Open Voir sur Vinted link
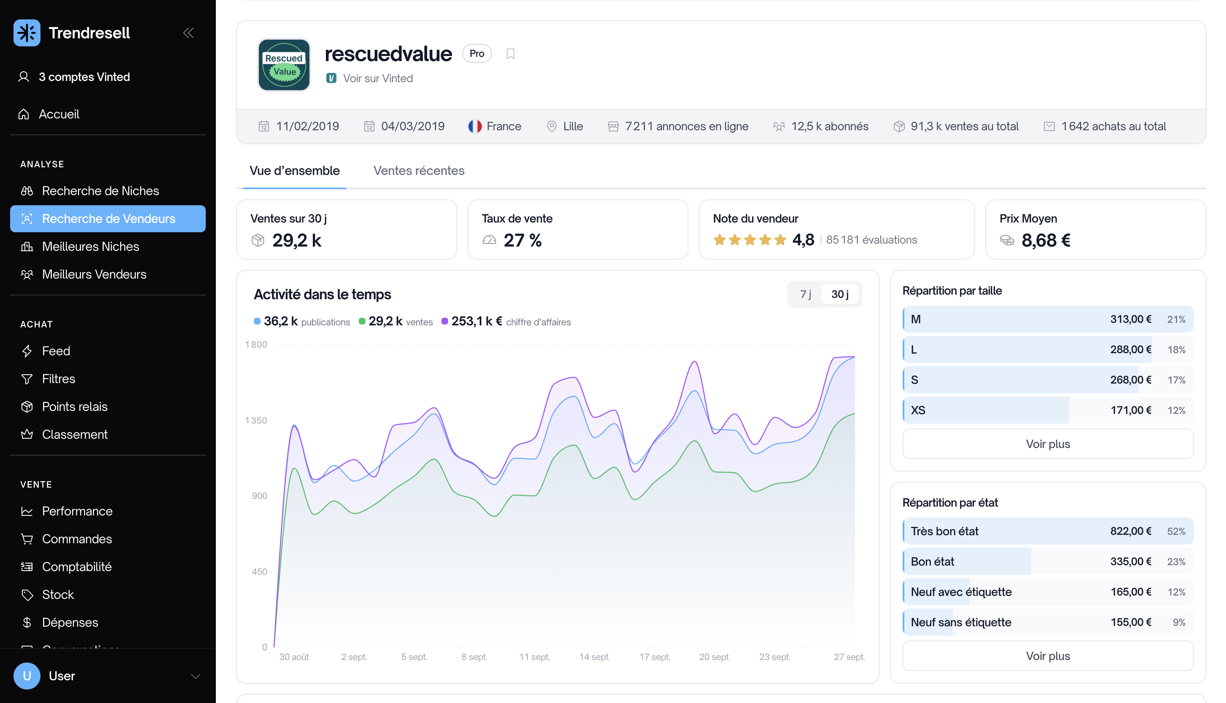The width and height of the screenshot is (1226, 703). coord(369,78)
